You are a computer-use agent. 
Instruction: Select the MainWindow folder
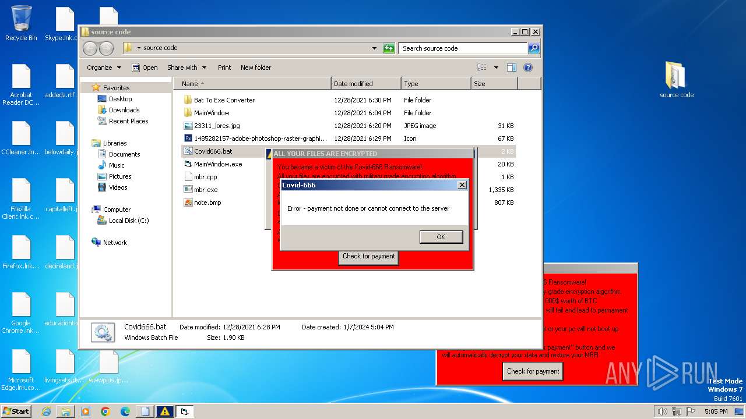[212, 113]
